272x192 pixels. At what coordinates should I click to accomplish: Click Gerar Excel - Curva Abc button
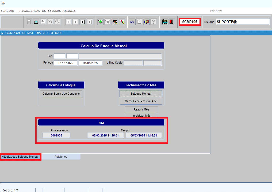click(141, 101)
